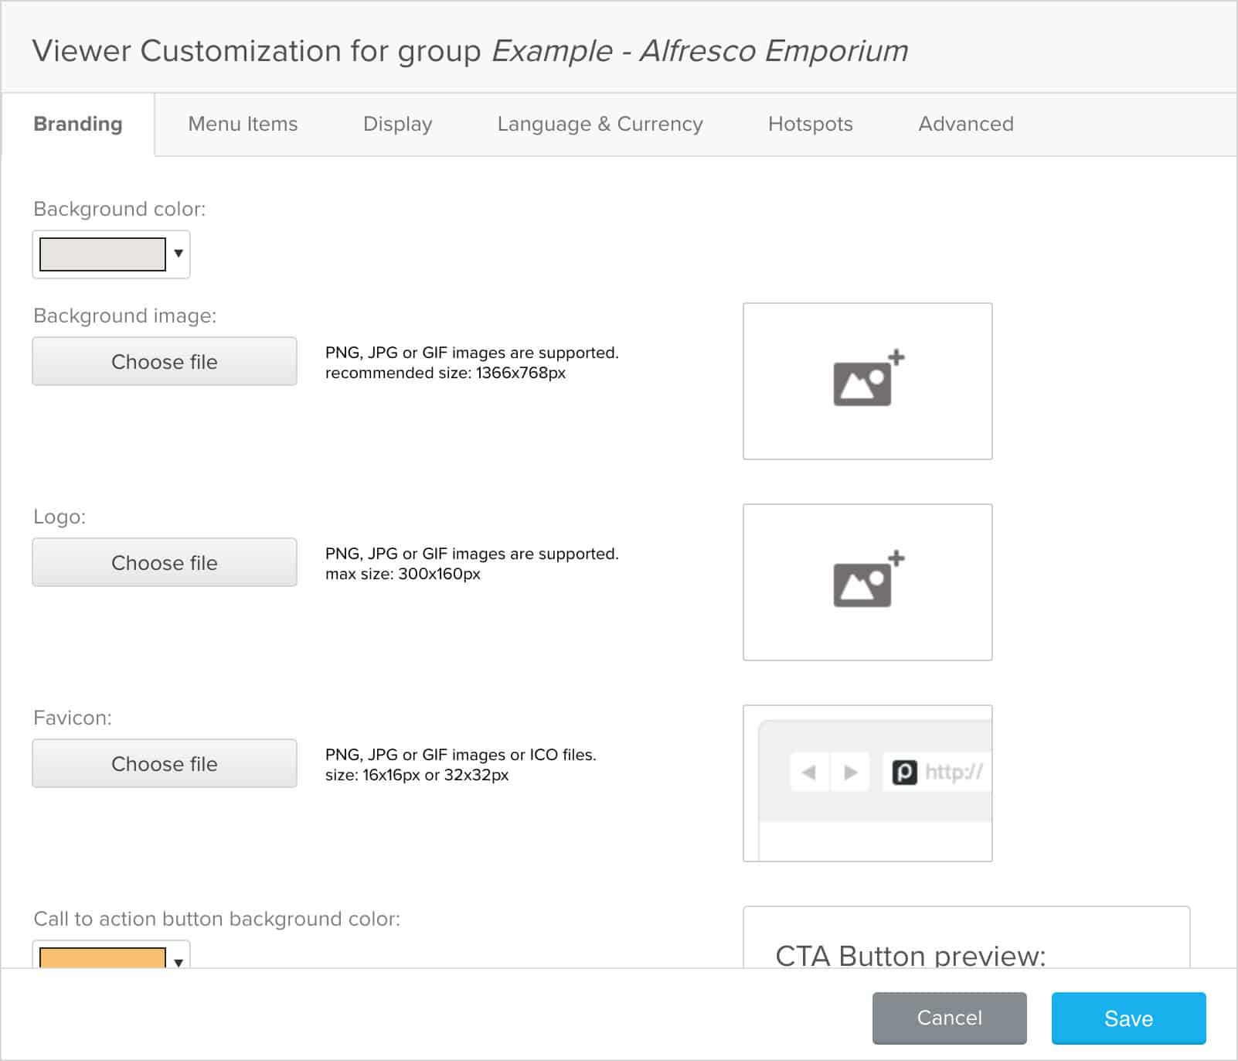Click the forward arrow in the favicon preview
This screenshot has height=1061, width=1238.
(x=851, y=771)
